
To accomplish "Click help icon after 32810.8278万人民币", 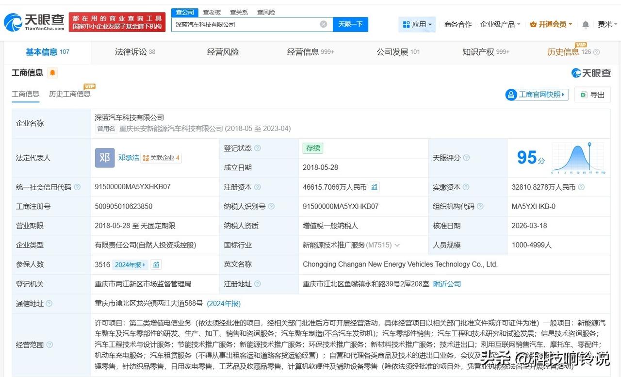I will tap(581, 187).
